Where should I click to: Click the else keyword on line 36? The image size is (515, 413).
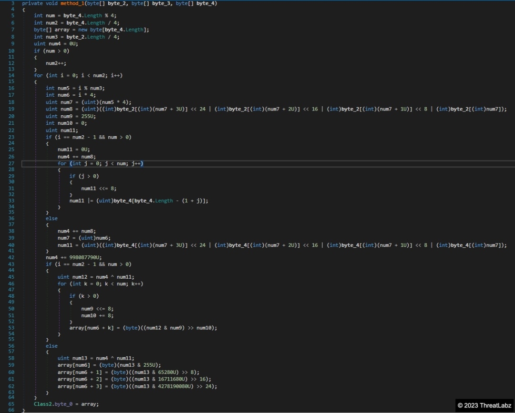tap(51, 219)
